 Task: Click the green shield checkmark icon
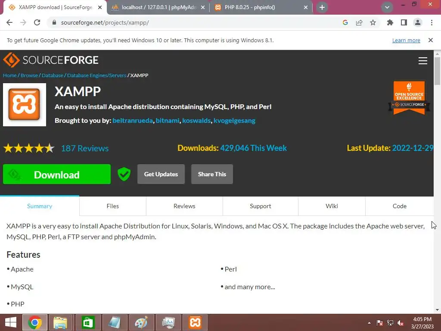[x=124, y=174]
